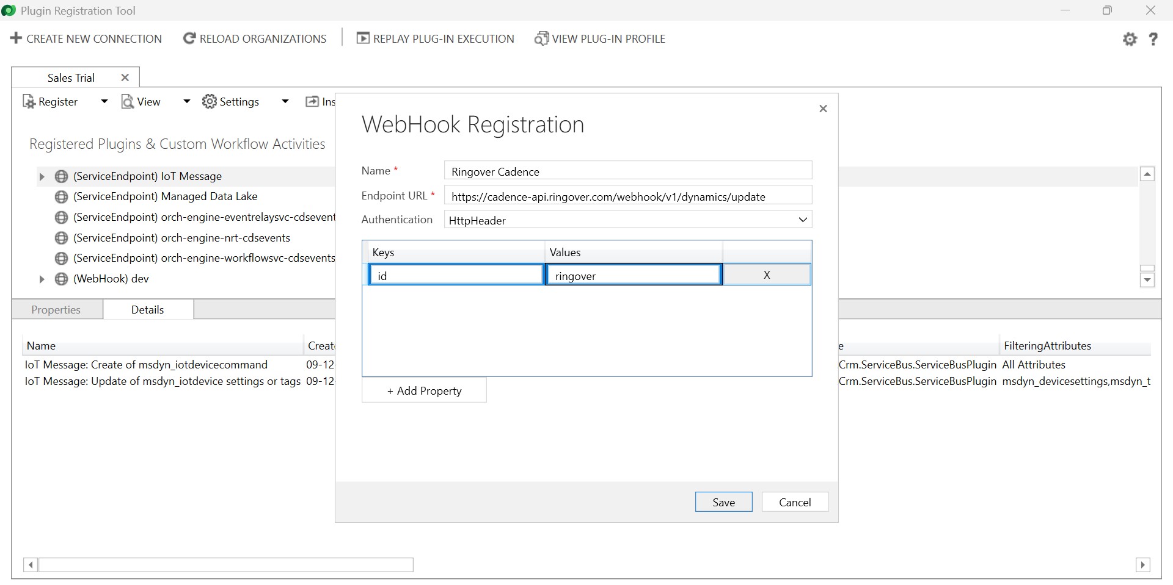This screenshot has width=1173, height=585.
Task: Click the value cell containing ringover
Action: (x=634, y=275)
